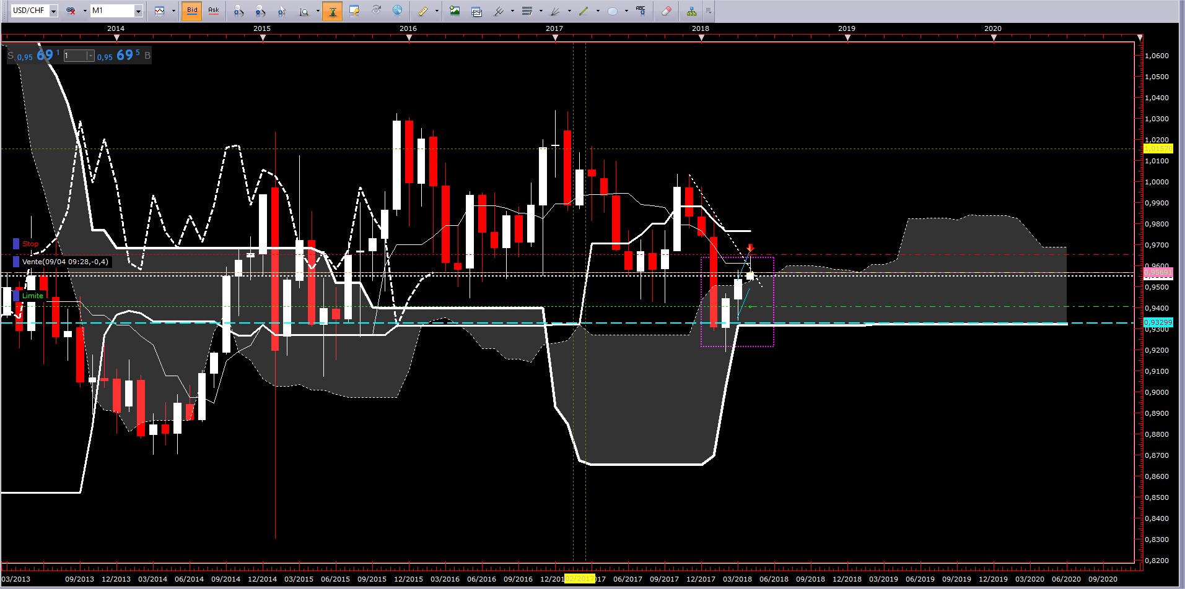Select the ABC text label tool
The height and width of the screenshot is (589, 1185).
pos(641,11)
